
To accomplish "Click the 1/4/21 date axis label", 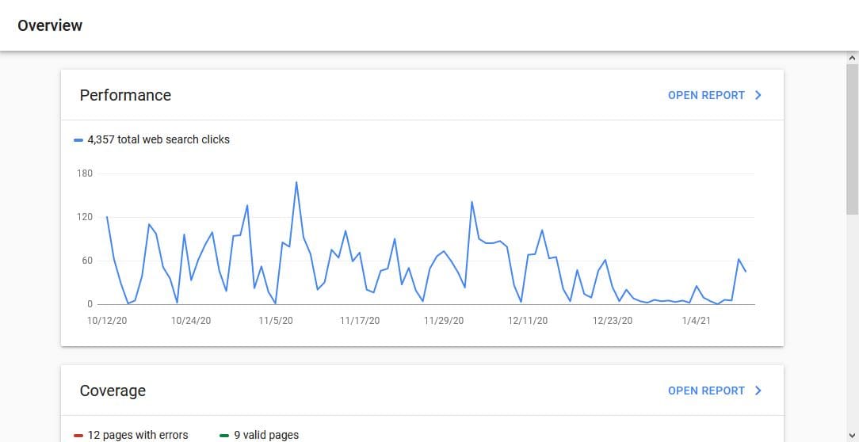I will point(697,321).
